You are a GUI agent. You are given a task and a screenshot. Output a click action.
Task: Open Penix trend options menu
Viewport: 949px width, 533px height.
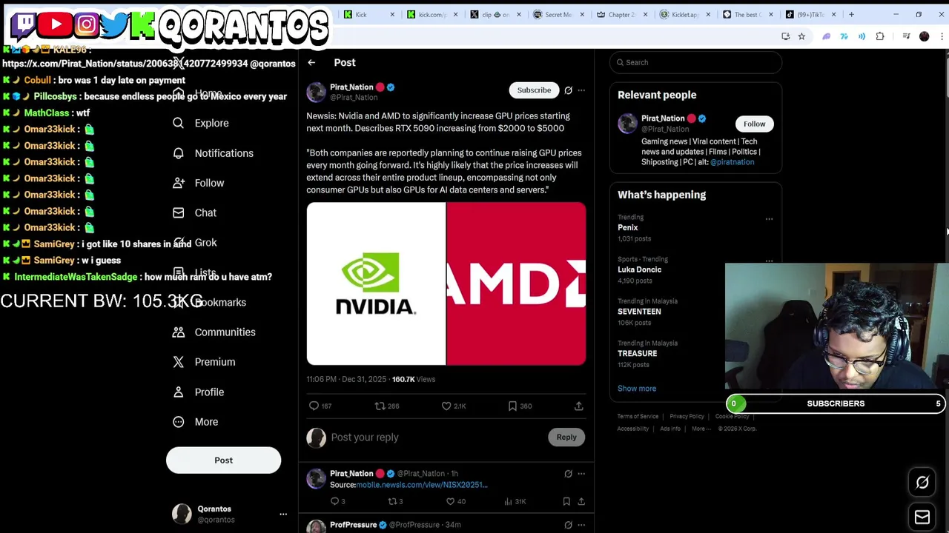(769, 219)
